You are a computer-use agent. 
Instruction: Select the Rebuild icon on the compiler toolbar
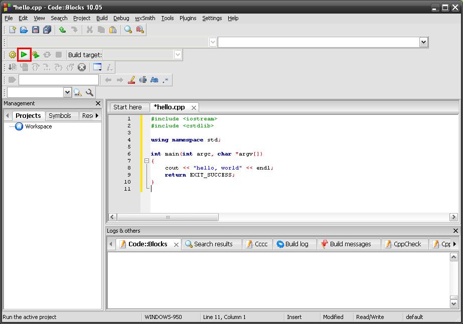[47, 55]
